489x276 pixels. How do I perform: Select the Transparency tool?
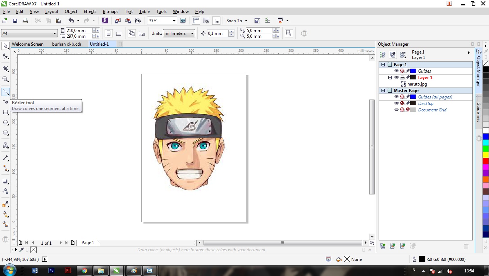pyautogui.click(x=5, y=191)
